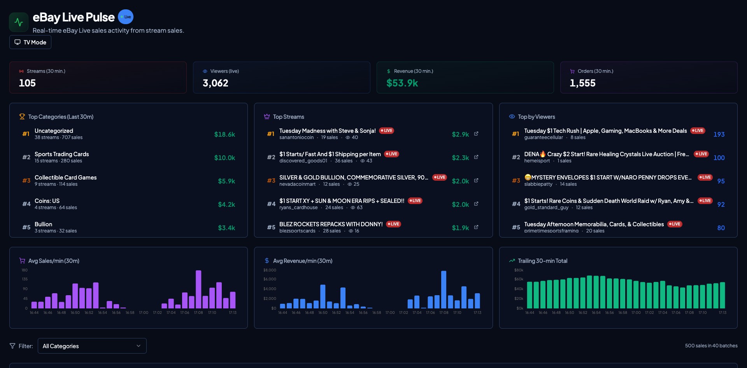Click slabbiepatty seller name
This screenshot has width=747, height=368.
tap(538, 184)
